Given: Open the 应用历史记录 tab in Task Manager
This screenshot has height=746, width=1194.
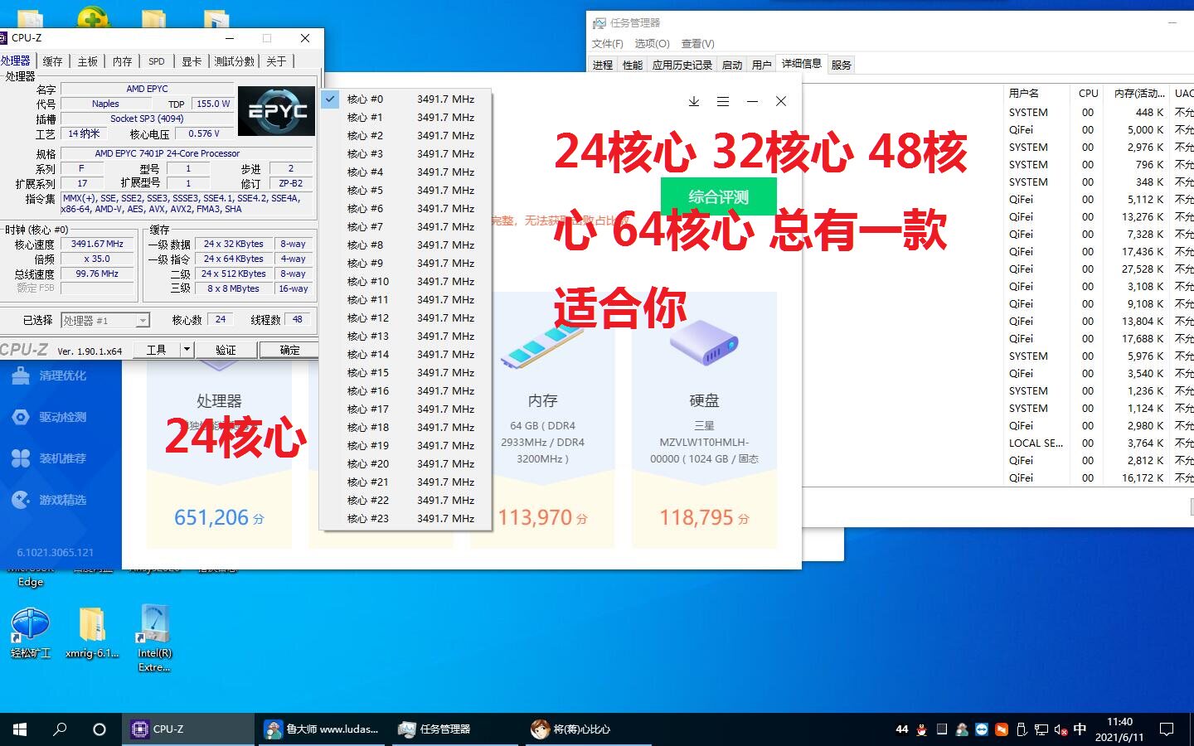Looking at the screenshot, I should 682,65.
